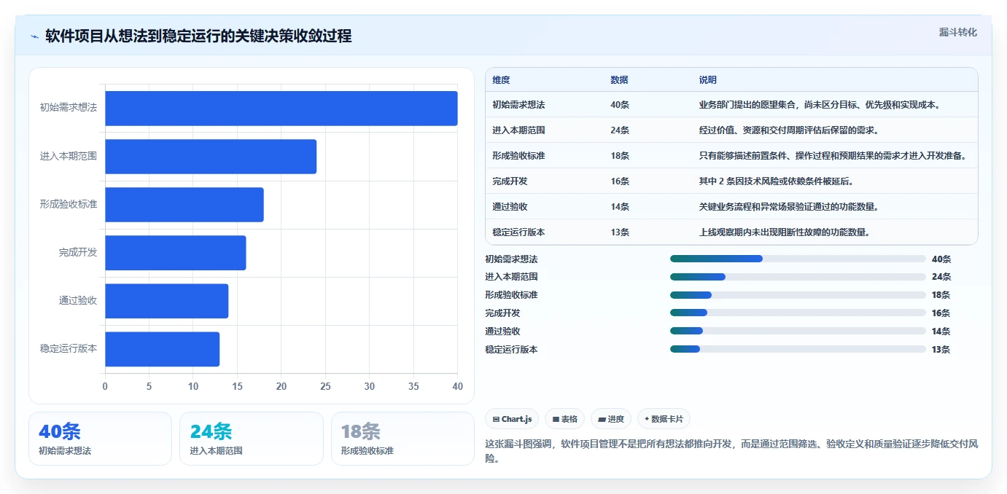The image size is (1007, 494).
Task: Click the 形成验收标准 progress bar showing 18条
Action: (798, 295)
